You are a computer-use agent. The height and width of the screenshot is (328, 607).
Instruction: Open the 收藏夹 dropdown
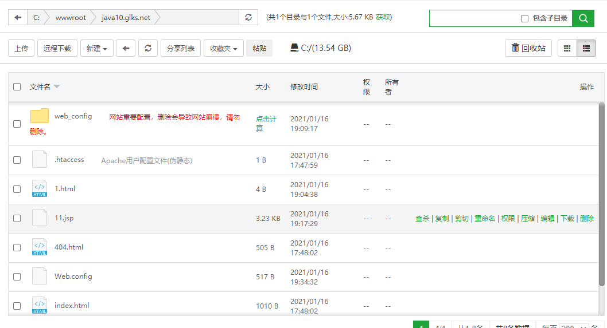(224, 48)
